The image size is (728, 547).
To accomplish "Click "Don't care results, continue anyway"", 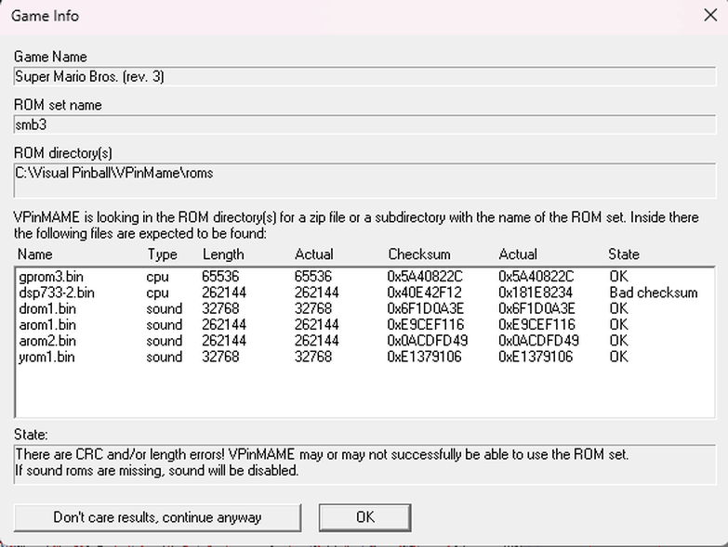I will coord(157,517).
